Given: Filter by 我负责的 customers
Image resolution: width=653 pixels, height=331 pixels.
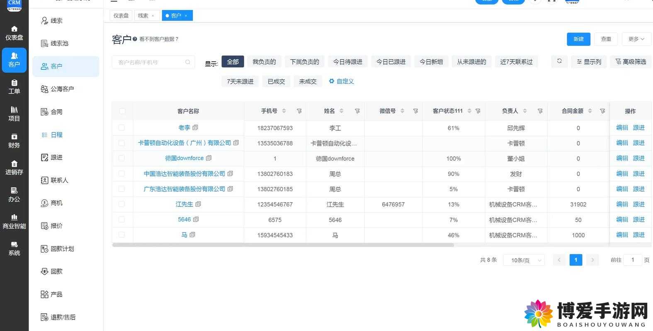Looking at the screenshot, I should (264, 62).
